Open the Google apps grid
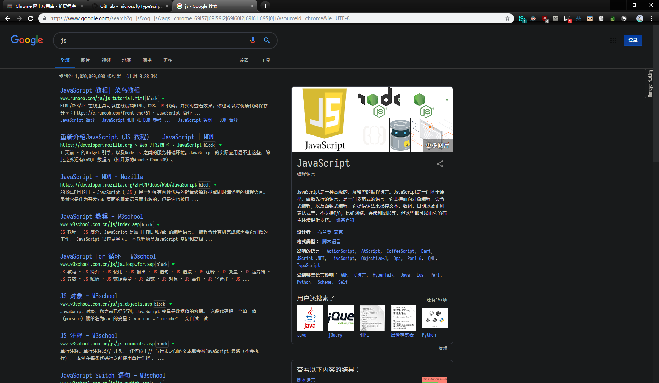This screenshot has height=383, width=659. (613, 40)
